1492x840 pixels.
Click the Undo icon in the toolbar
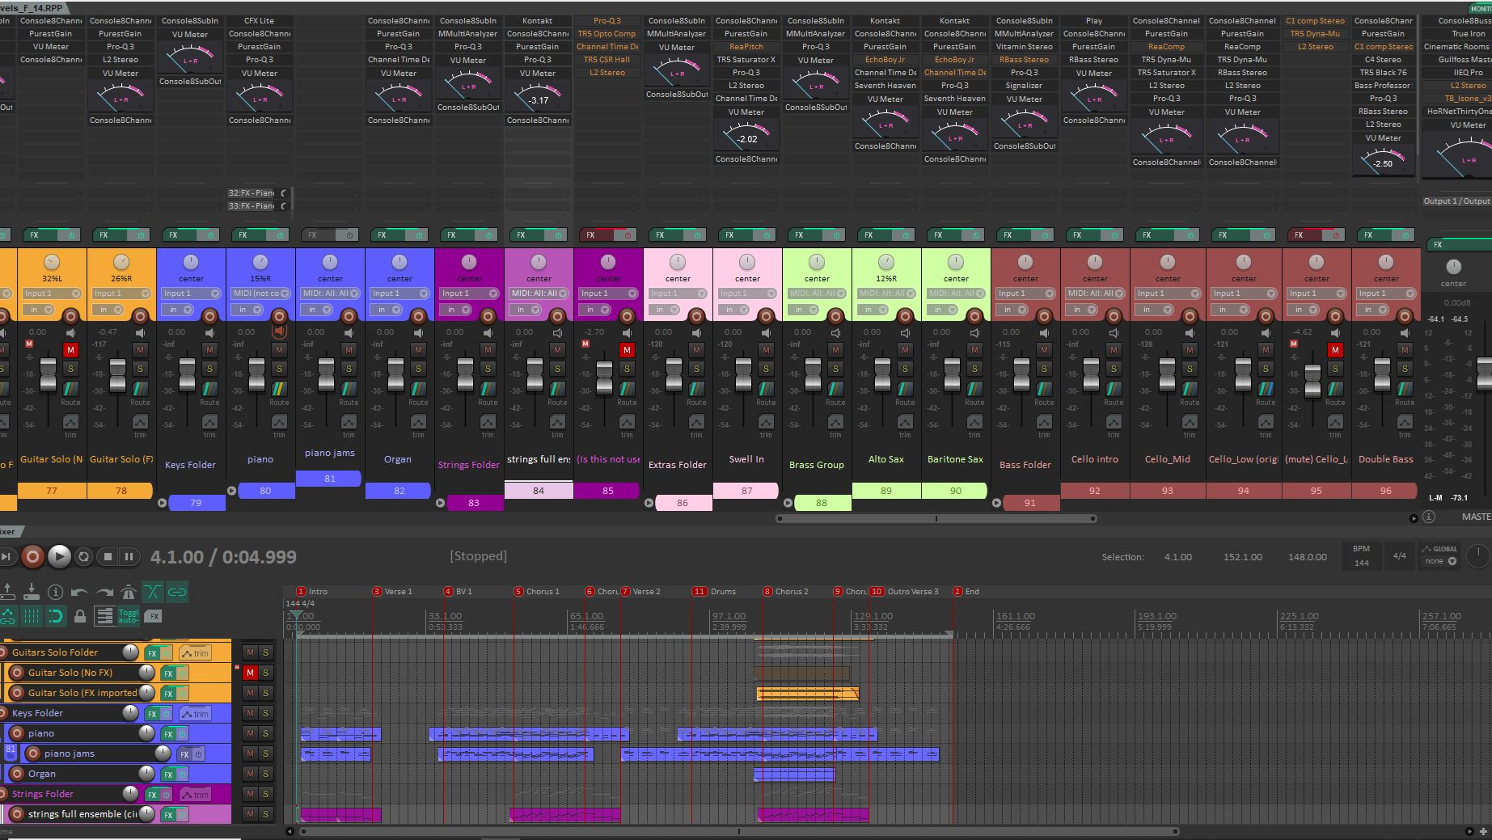click(79, 593)
